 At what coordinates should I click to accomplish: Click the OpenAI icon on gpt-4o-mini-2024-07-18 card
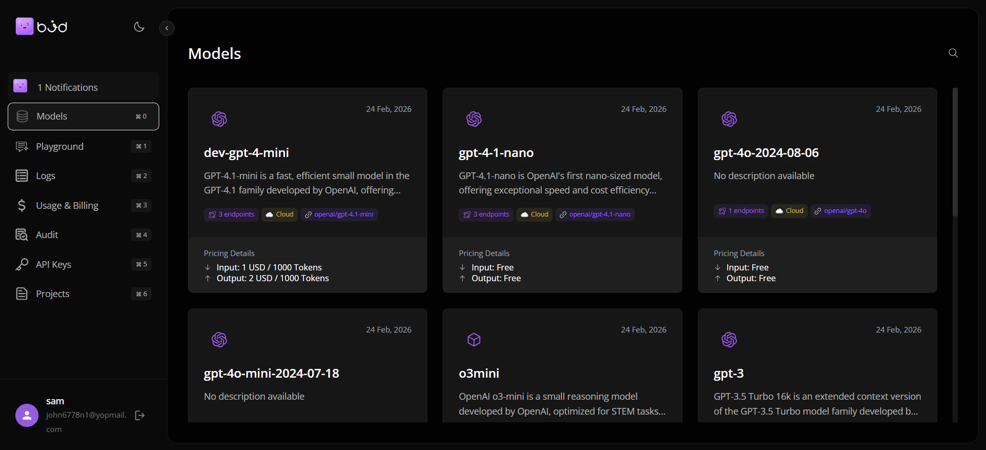point(219,340)
